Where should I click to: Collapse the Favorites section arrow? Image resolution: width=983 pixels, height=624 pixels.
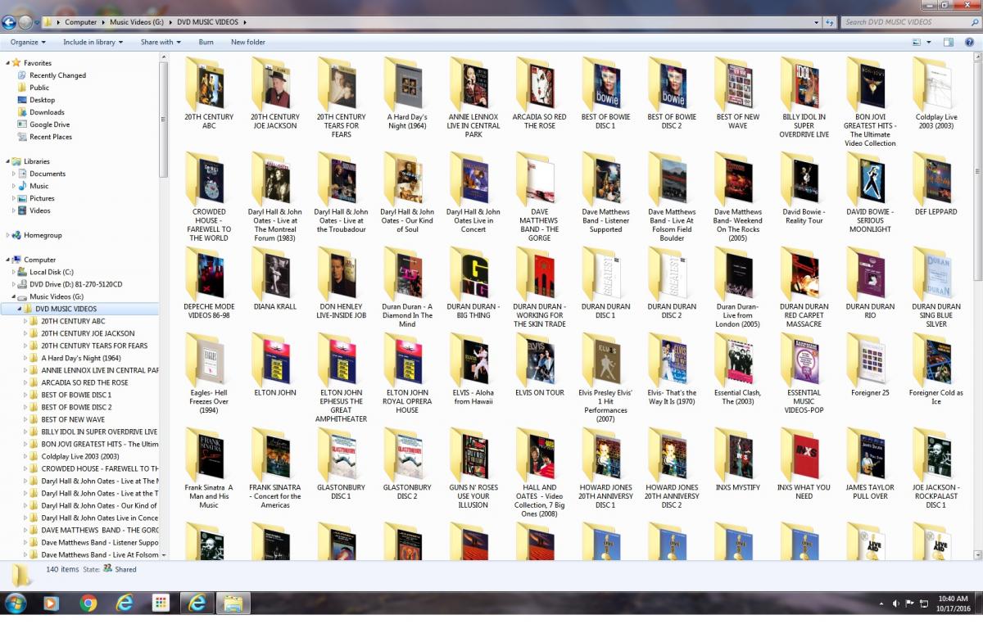click(x=8, y=63)
